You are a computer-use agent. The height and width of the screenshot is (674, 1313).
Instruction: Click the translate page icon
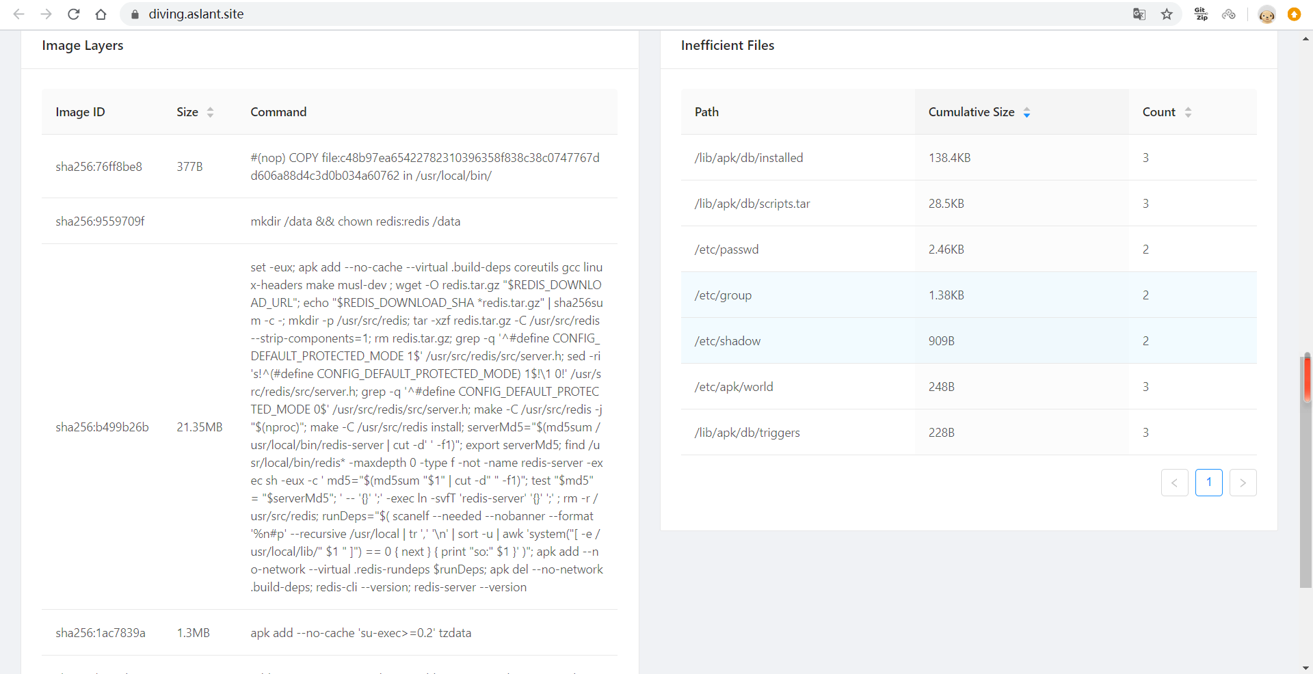click(1139, 14)
